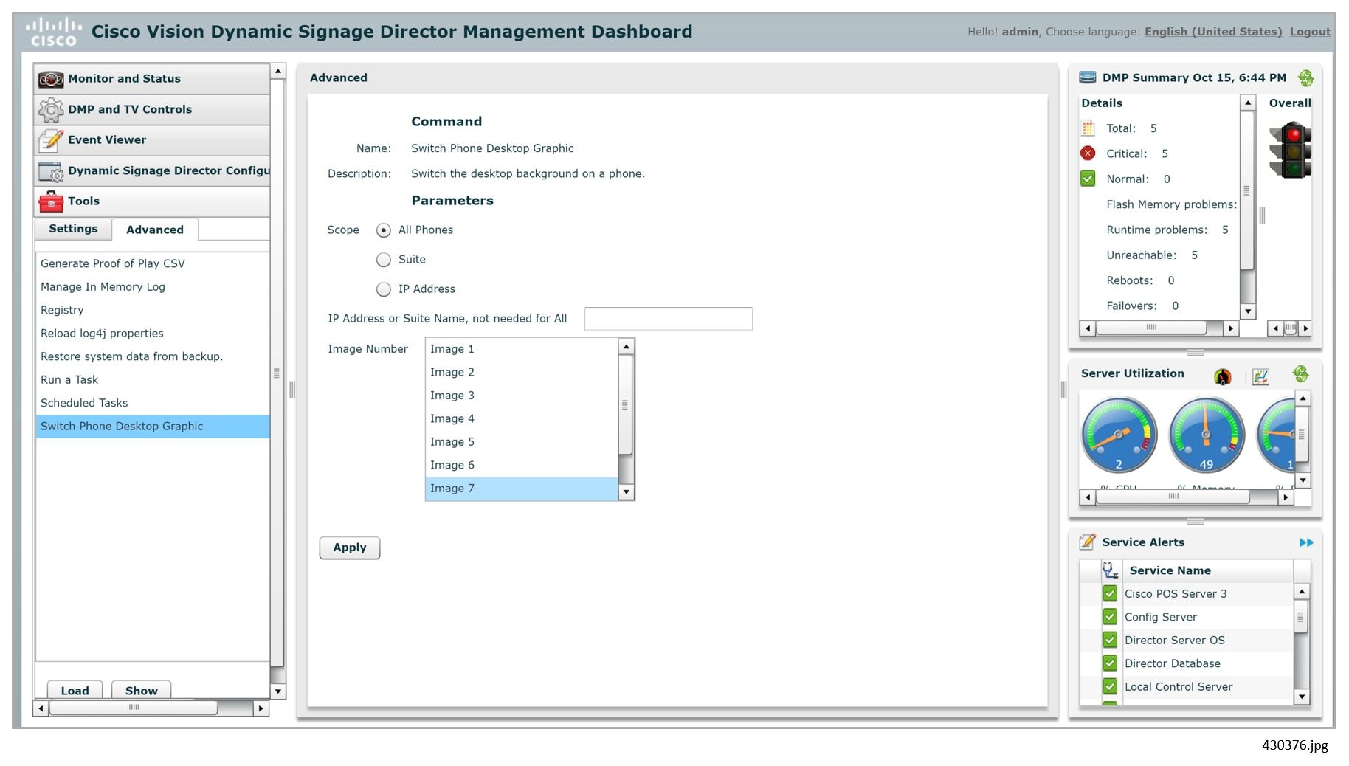Screen dimensions: 1349x766
Task: Collapse the Details list using its down arrow
Action: (x=1248, y=311)
